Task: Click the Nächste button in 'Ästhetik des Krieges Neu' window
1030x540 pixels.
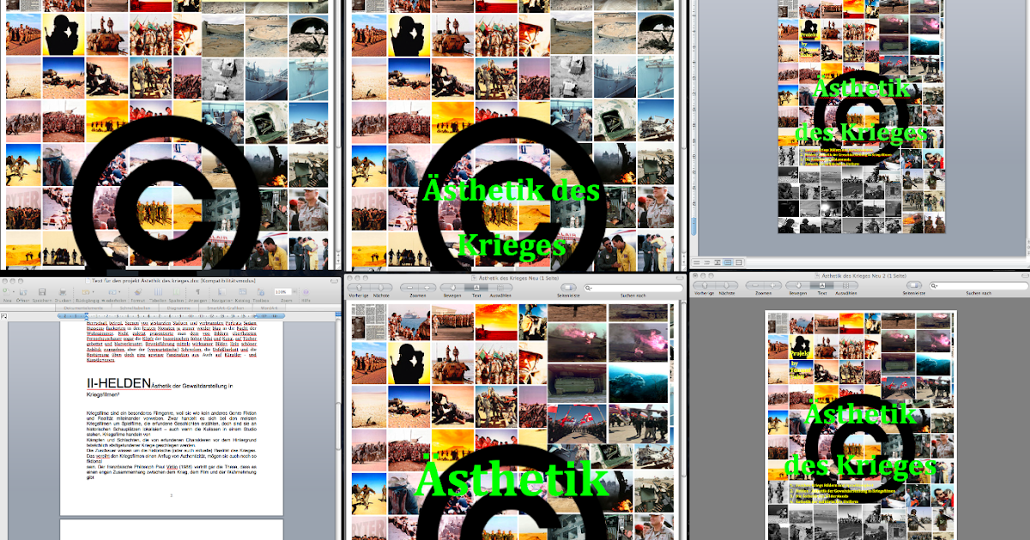Action: click(x=381, y=287)
